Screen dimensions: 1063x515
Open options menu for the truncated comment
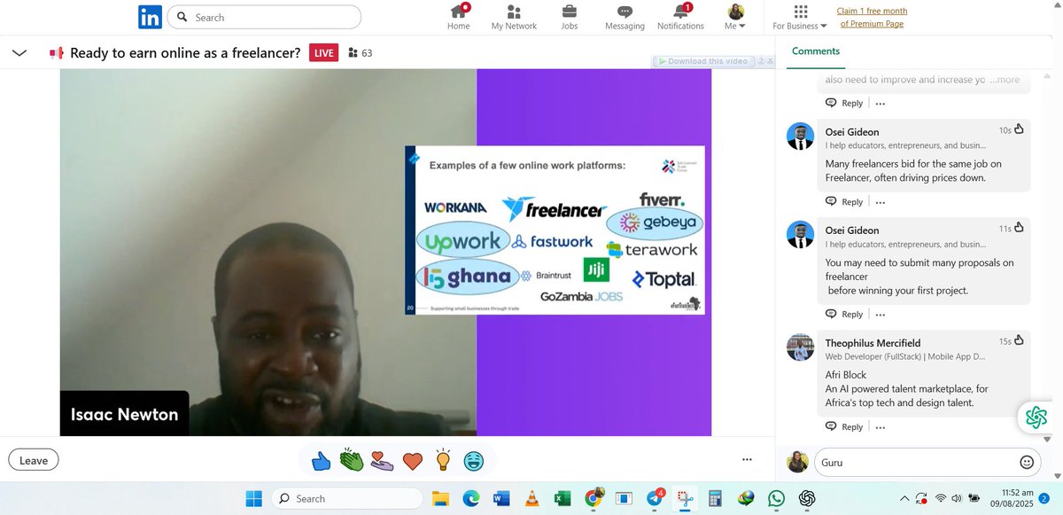click(x=880, y=103)
